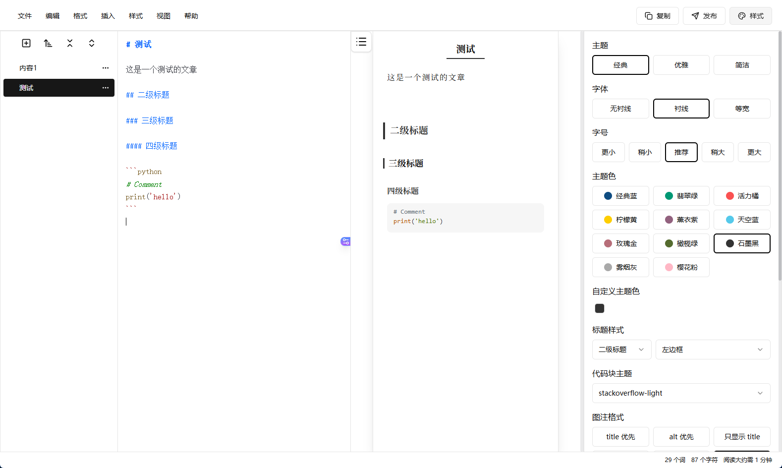Click the 发布 button
Screen dimensions: 782x468
(704, 16)
